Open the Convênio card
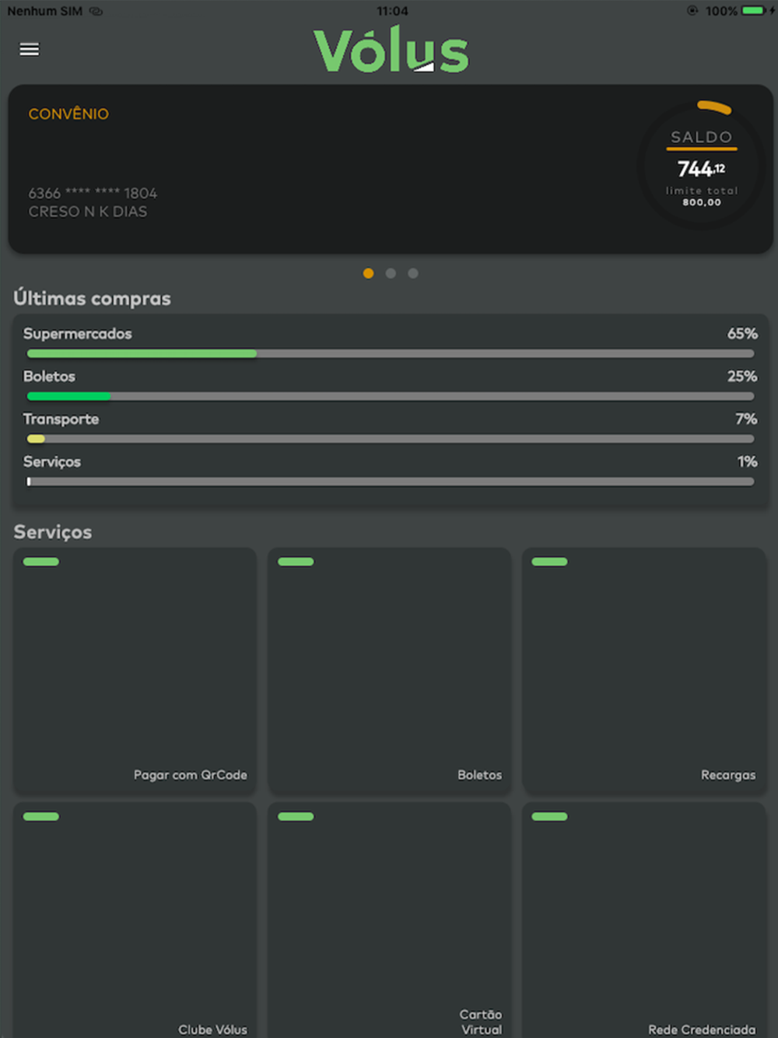Screen dimensions: 778x1038 coord(391,169)
